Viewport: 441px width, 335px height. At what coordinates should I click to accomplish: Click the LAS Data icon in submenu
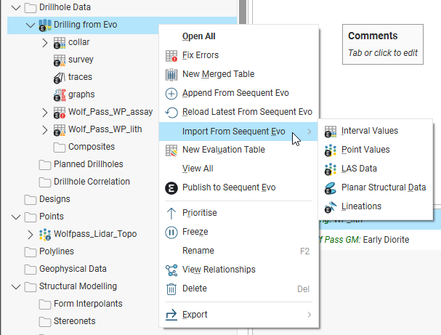[331, 169]
